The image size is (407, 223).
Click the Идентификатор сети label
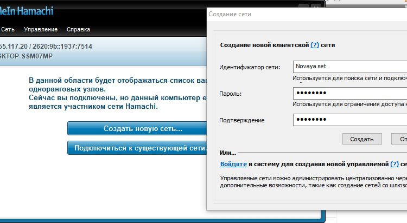click(x=250, y=67)
